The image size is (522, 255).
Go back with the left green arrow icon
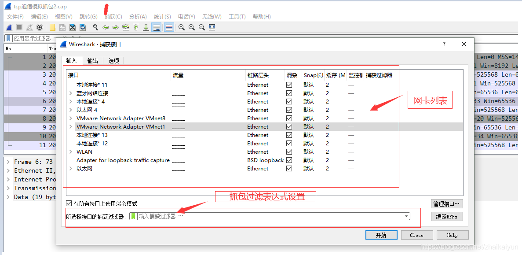(x=106, y=27)
